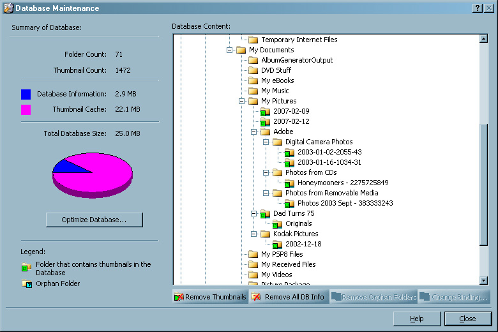Screen dimensions: 498x332
Task: Click the Optimize Database button
Action: pos(94,220)
